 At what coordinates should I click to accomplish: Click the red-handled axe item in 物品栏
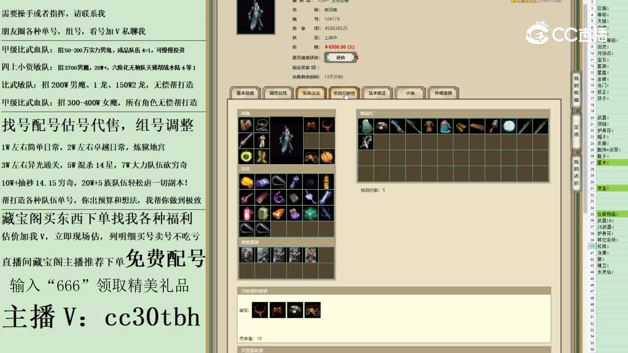pyautogui.click(x=493, y=126)
